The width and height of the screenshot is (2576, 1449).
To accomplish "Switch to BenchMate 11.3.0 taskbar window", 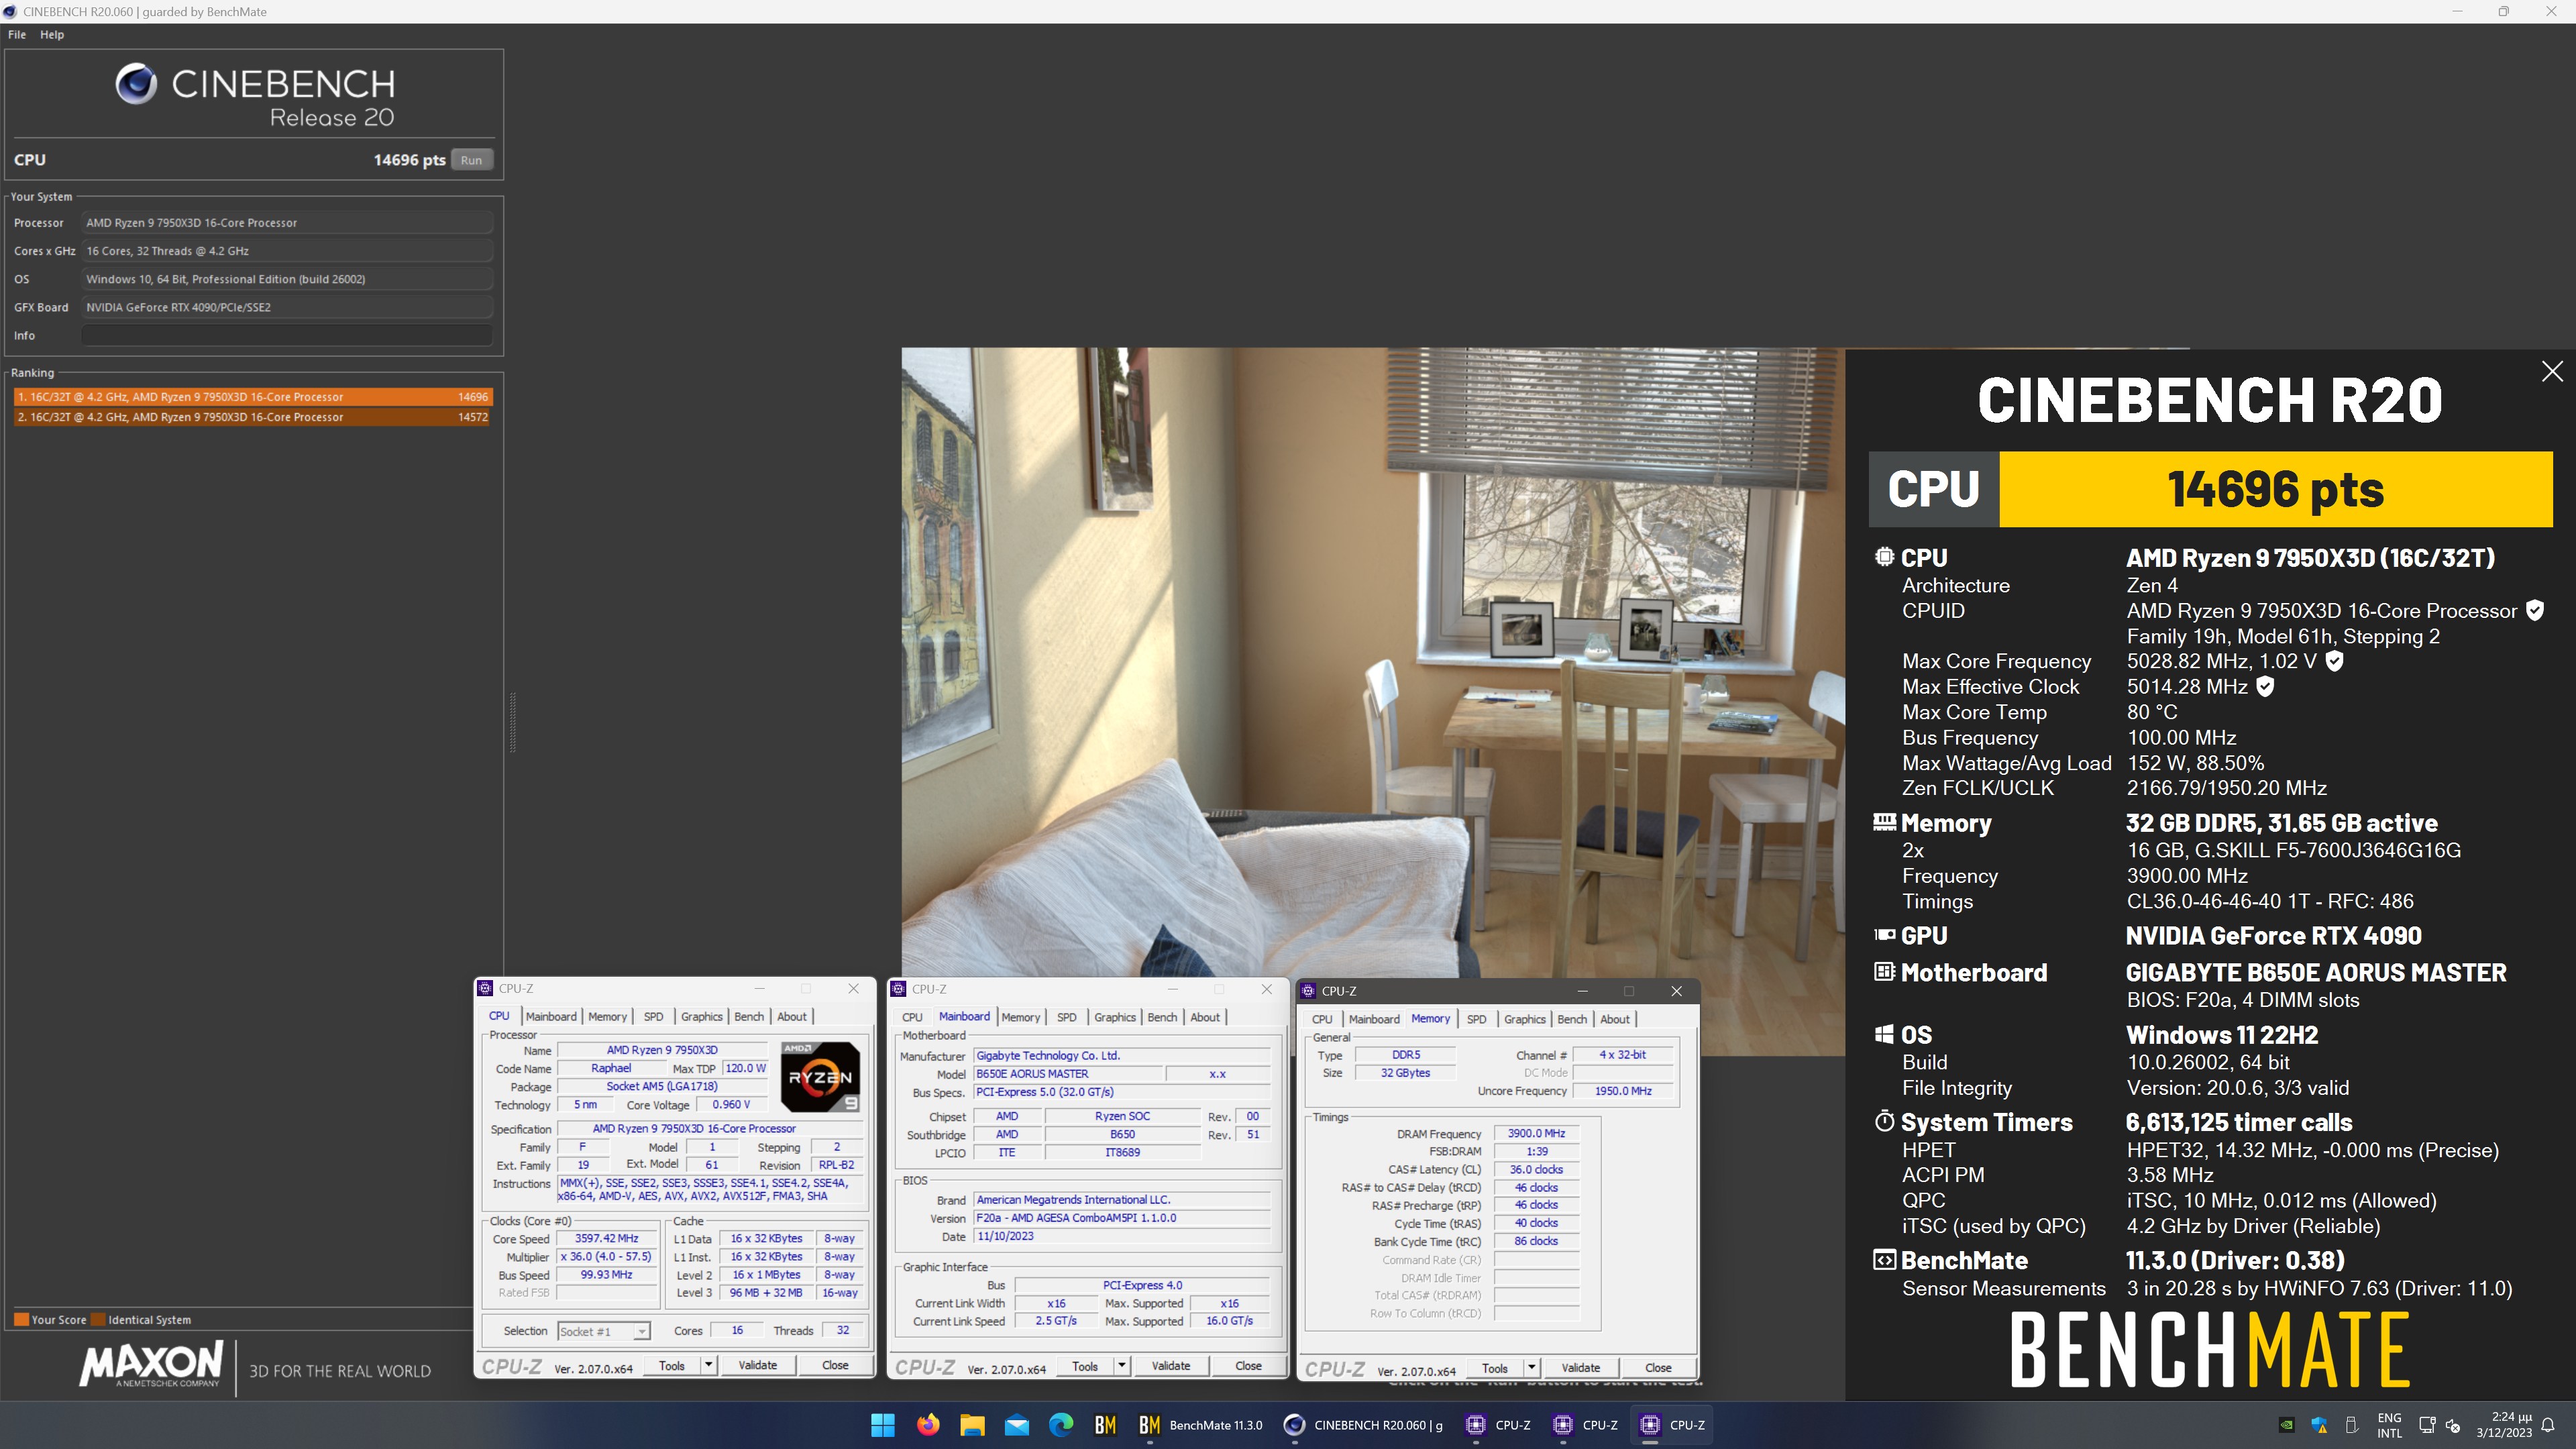I will 1201,1425.
